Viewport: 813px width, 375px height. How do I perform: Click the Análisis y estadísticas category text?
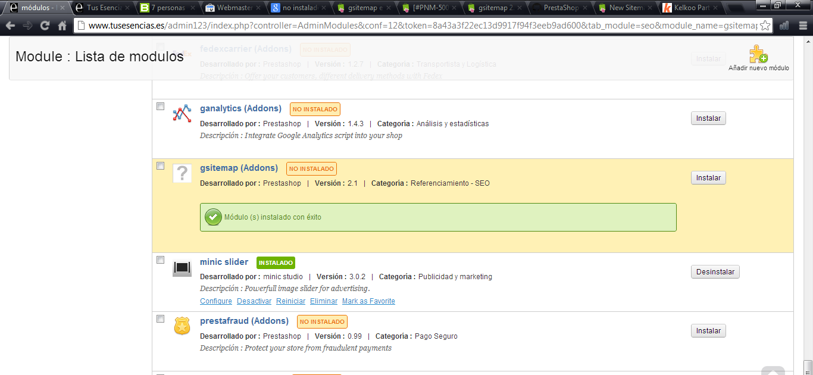click(452, 124)
